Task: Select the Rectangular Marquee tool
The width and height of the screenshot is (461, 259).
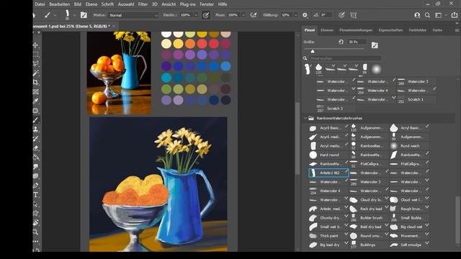Action: 35,55
